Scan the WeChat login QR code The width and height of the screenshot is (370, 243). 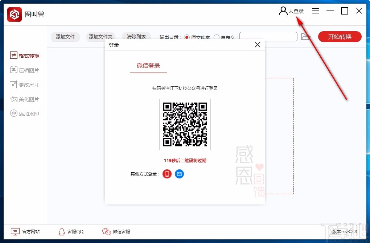pos(185,124)
